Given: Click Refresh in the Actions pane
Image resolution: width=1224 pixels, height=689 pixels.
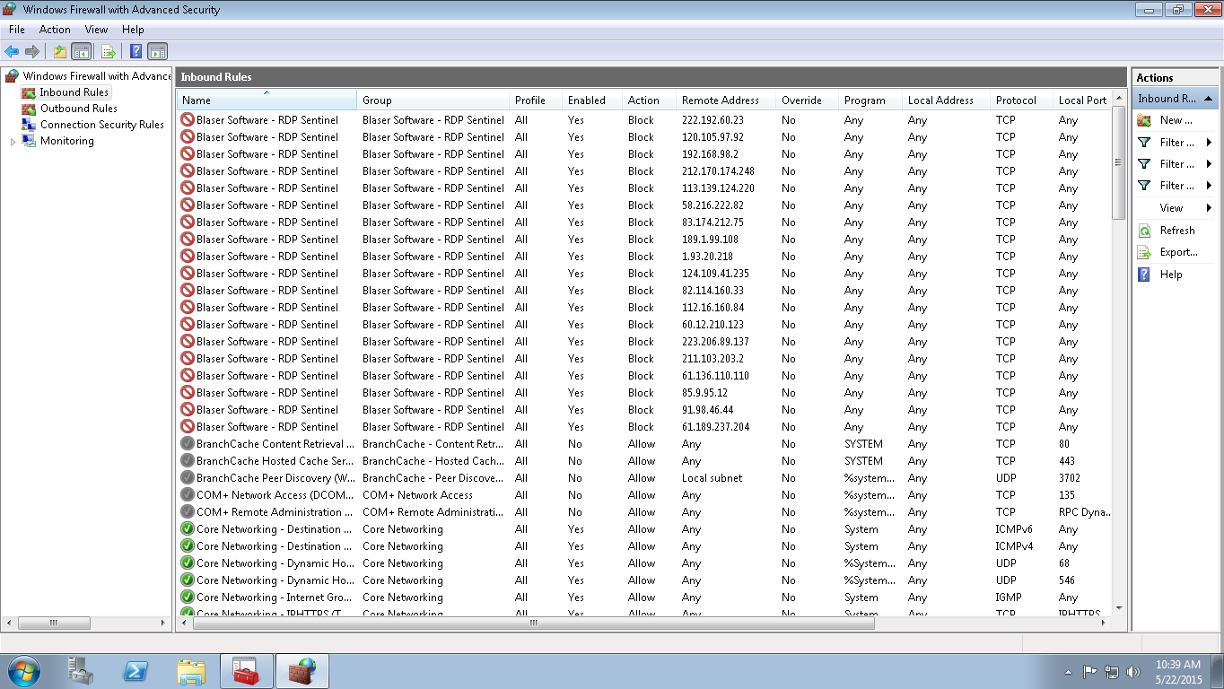Looking at the screenshot, I should tap(1177, 231).
